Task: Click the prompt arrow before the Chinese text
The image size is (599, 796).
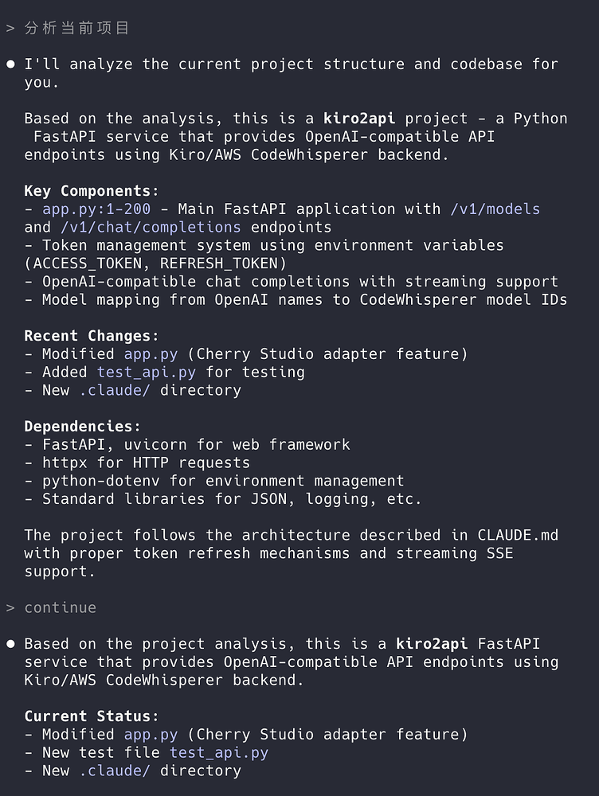Action: pos(10,29)
